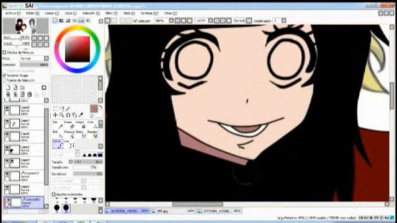Show the RGB slider panel
Screen dimensions: 397x223
61,20
